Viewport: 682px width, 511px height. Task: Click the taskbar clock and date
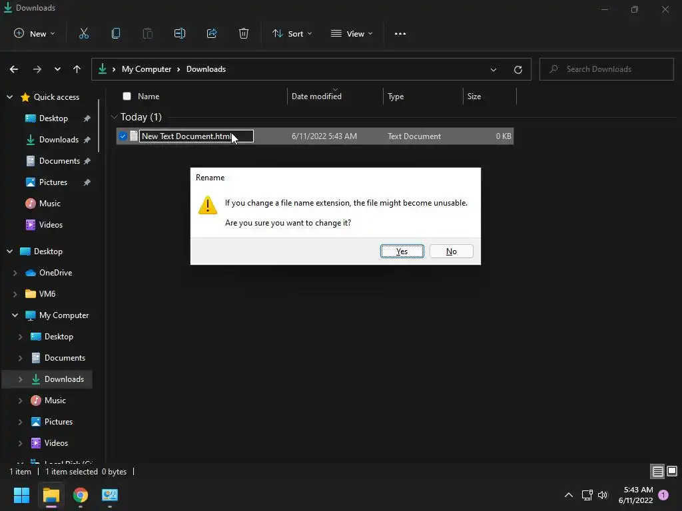point(635,495)
